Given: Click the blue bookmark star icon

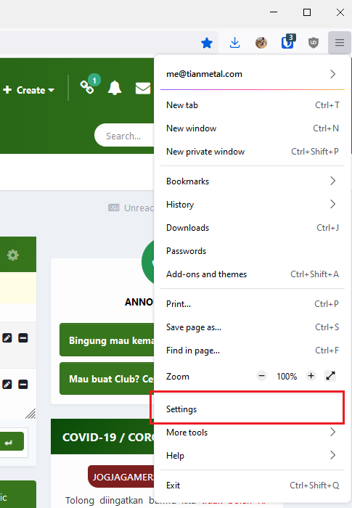Looking at the screenshot, I should tap(207, 43).
